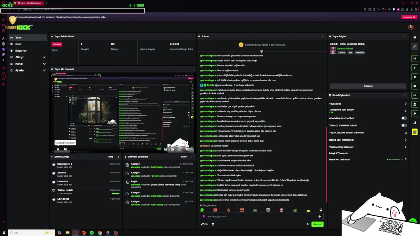The height and width of the screenshot is (236, 420).
Task: Open File Explorer from the taskbar
Action: [x=68, y=233]
